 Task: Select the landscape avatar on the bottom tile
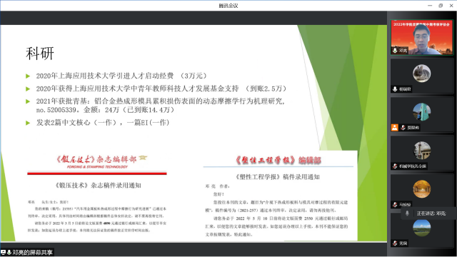coord(422,228)
